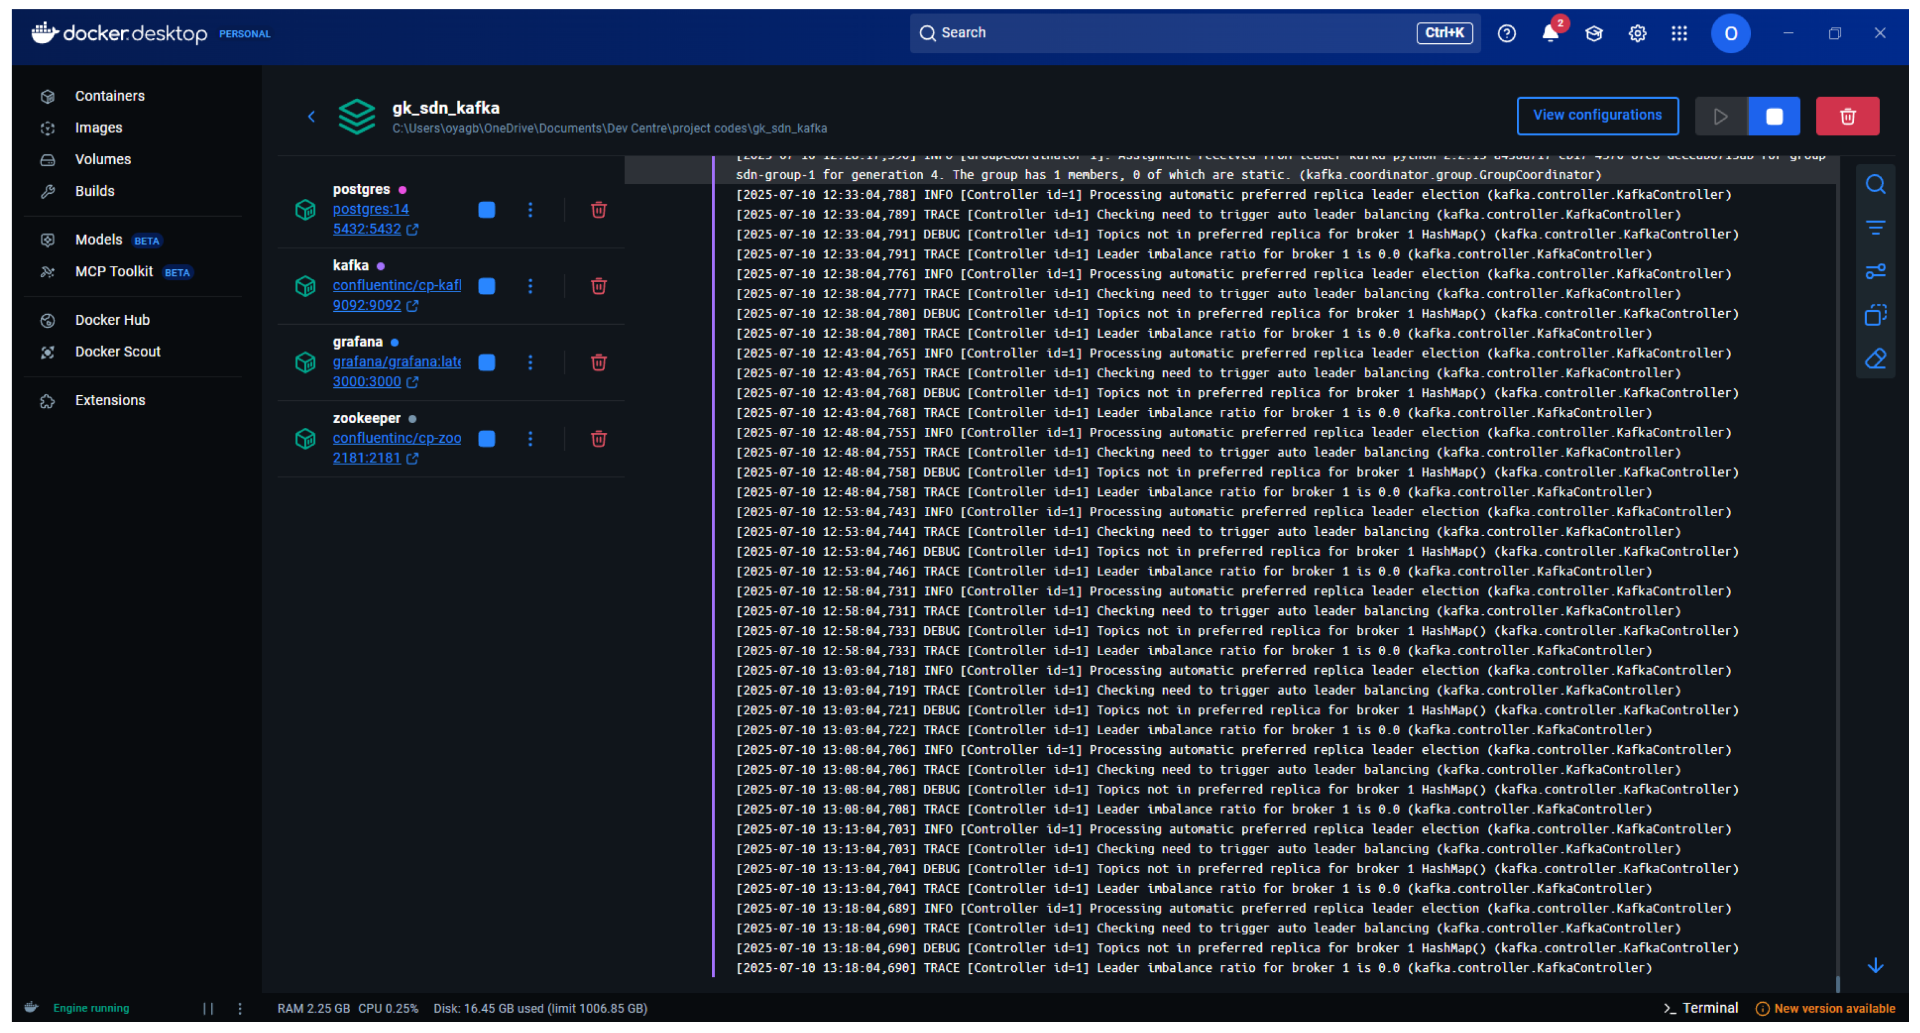The image size is (1920, 1033).
Task: Open the help question-mark icon
Action: point(1506,33)
